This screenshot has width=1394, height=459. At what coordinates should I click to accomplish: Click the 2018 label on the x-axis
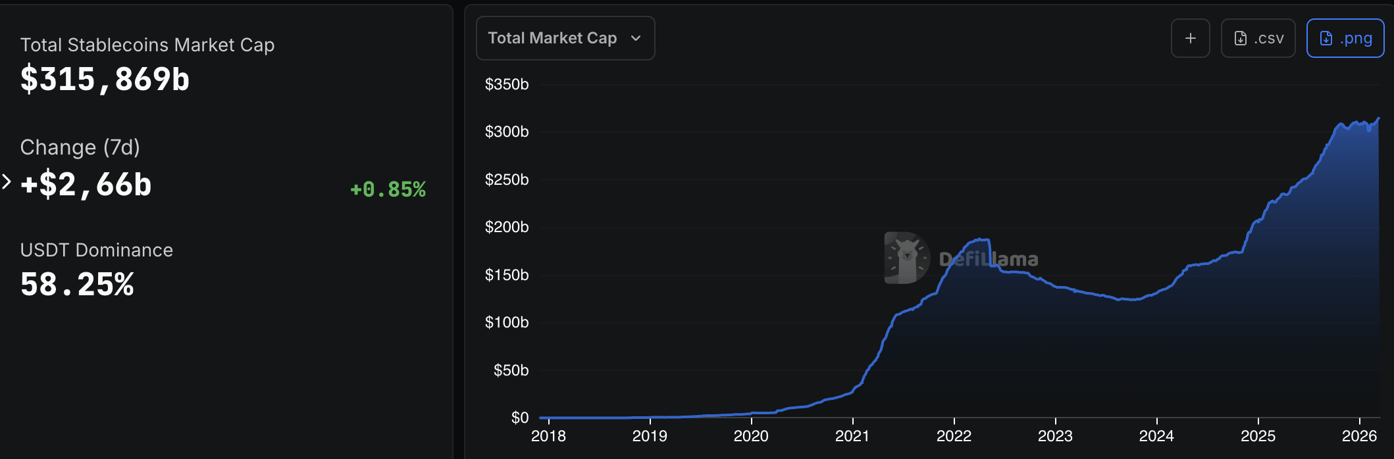548,436
